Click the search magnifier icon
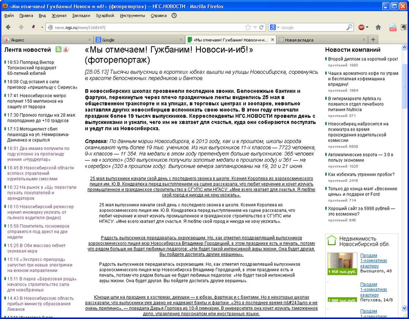 [349, 27]
